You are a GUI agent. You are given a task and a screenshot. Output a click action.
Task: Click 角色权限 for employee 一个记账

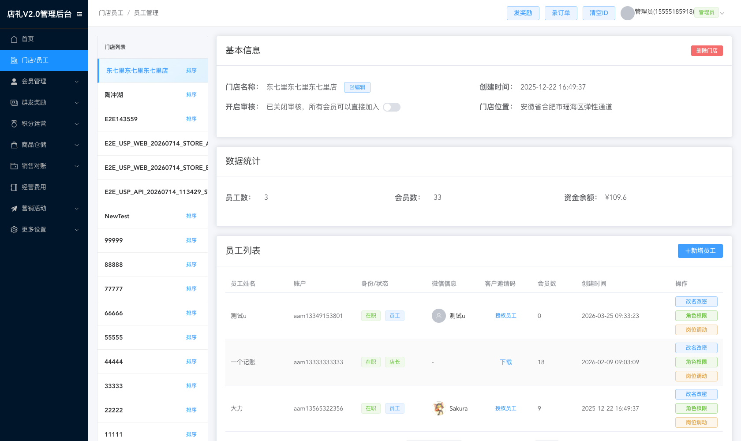point(696,362)
